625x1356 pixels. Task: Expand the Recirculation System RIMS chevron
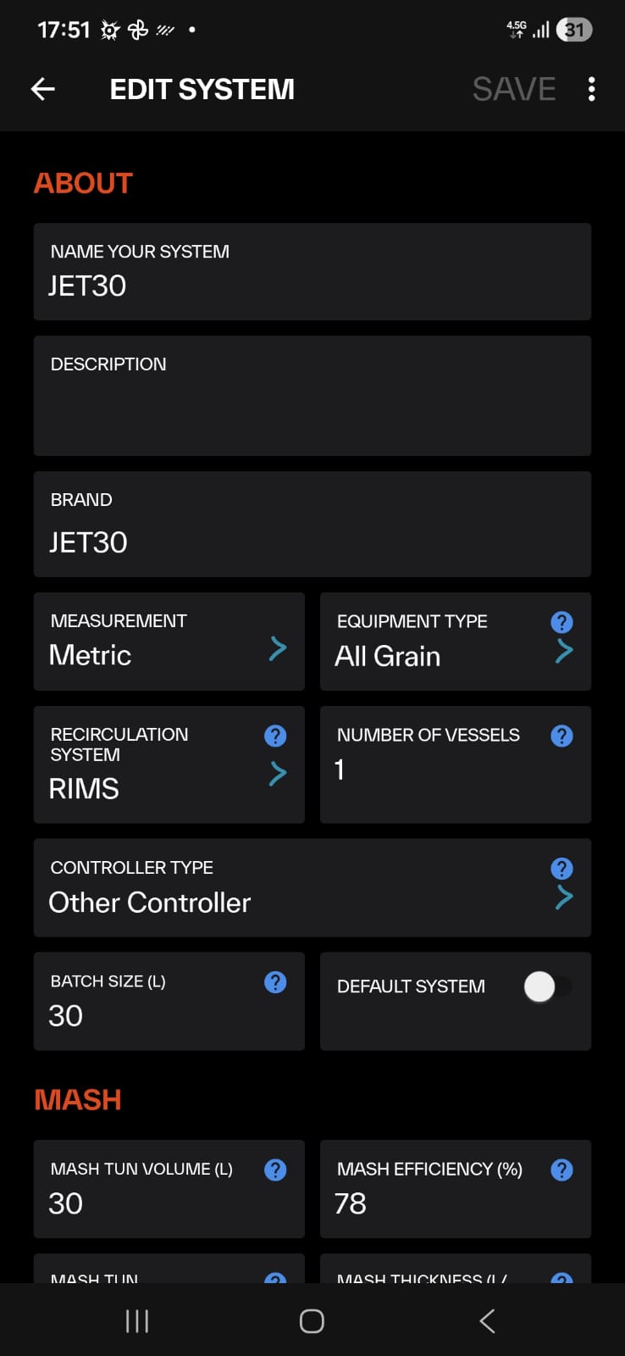click(277, 774)
